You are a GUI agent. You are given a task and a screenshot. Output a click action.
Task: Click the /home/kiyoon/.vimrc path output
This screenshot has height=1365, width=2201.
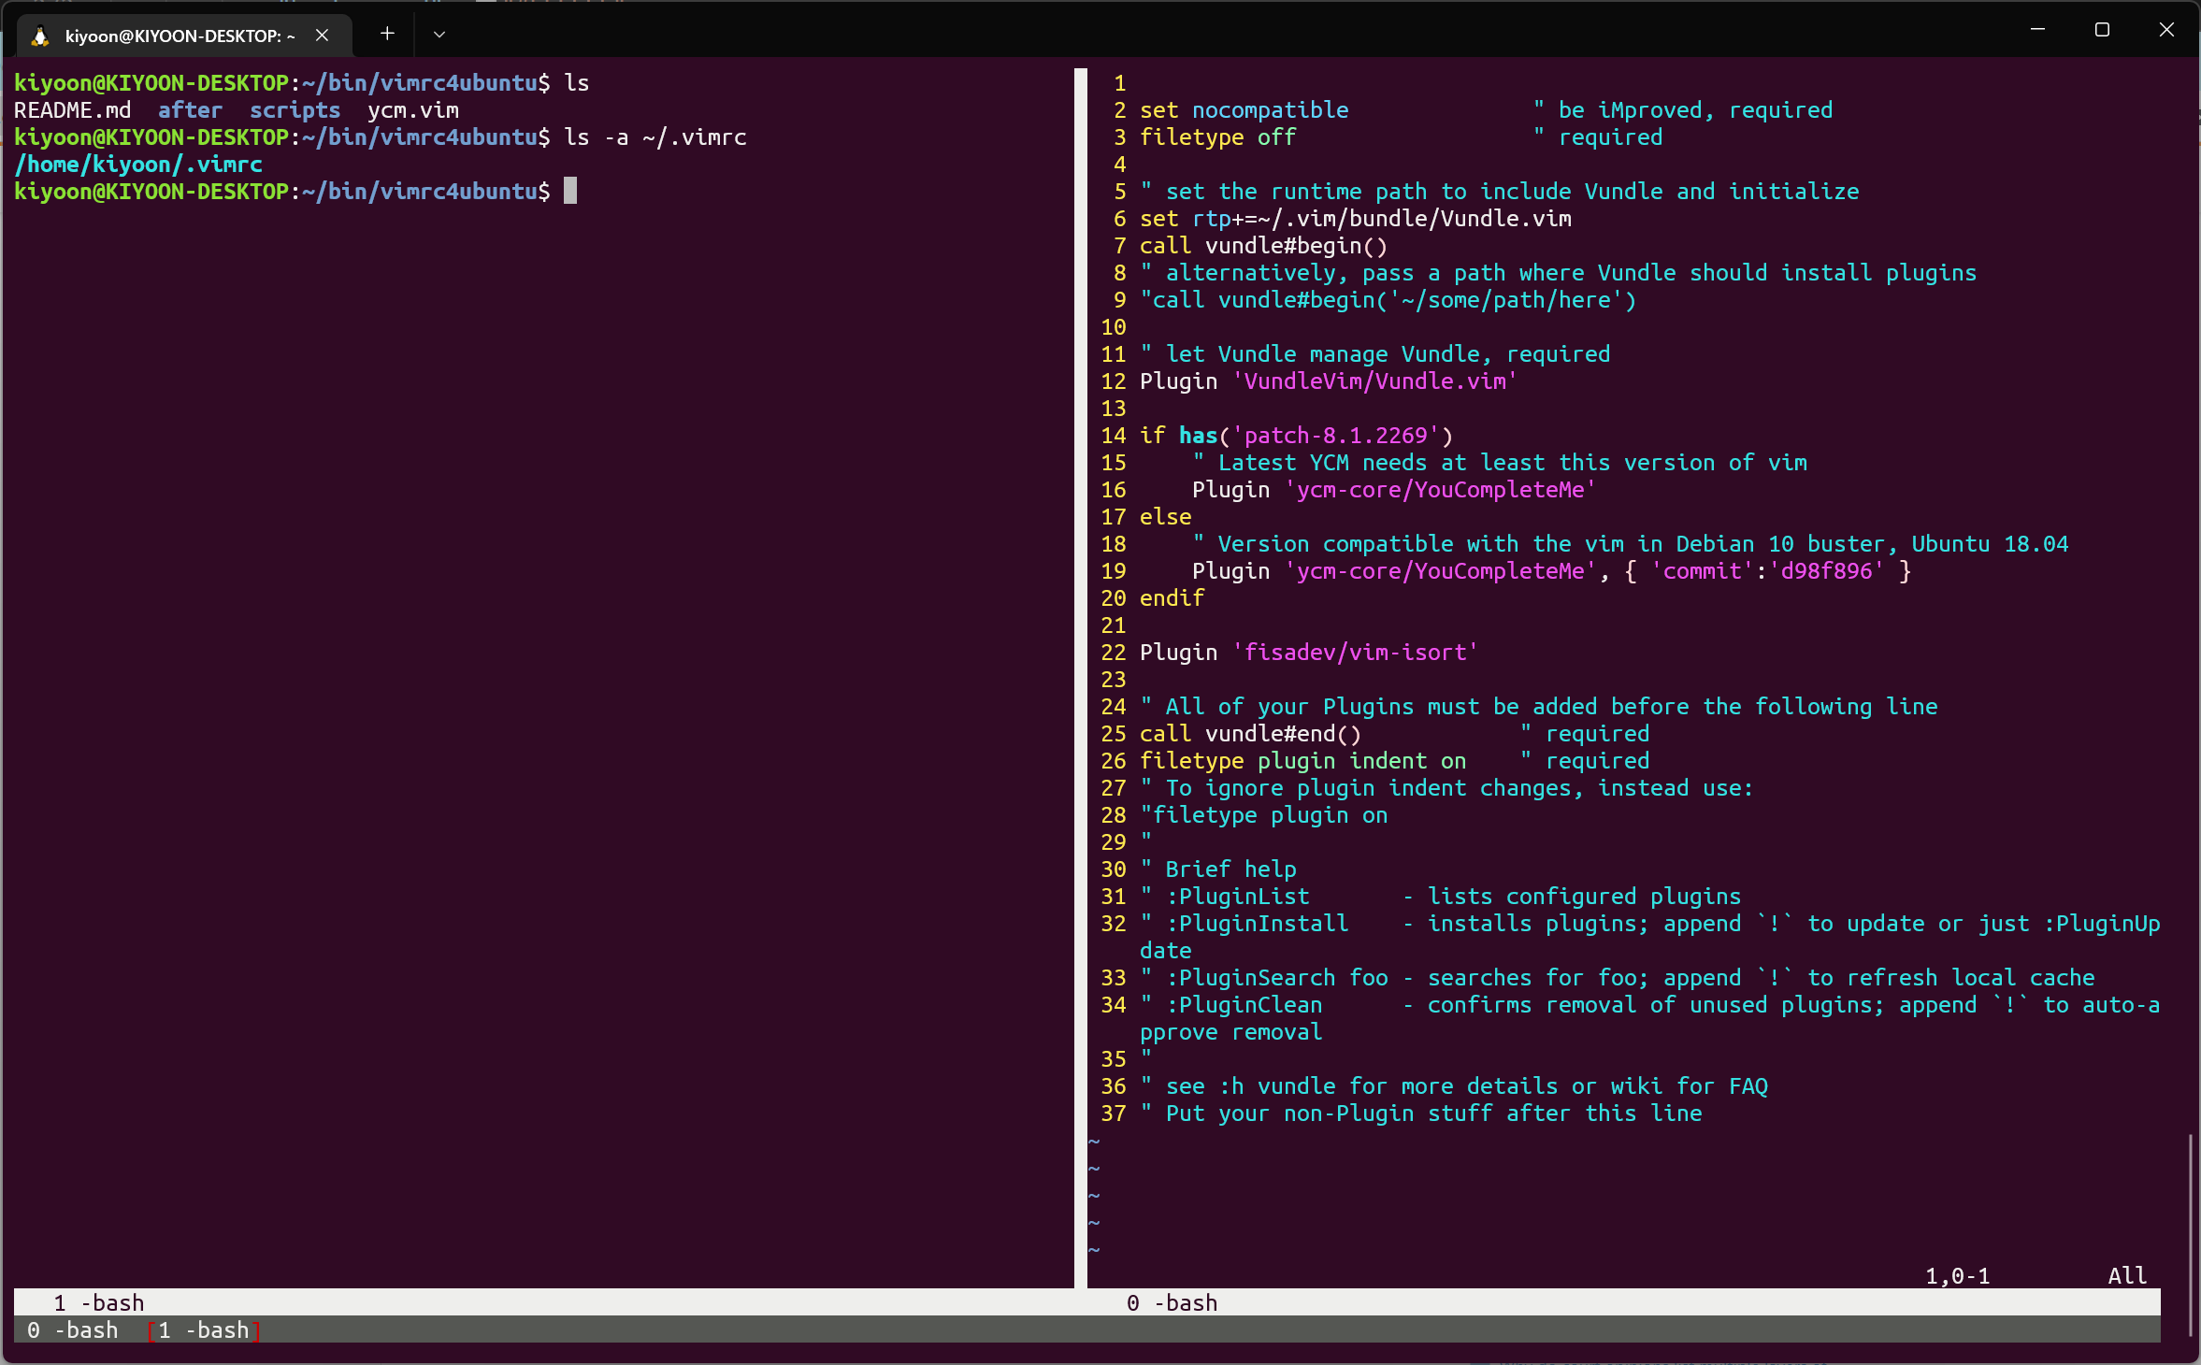click(x=137, y=164)
